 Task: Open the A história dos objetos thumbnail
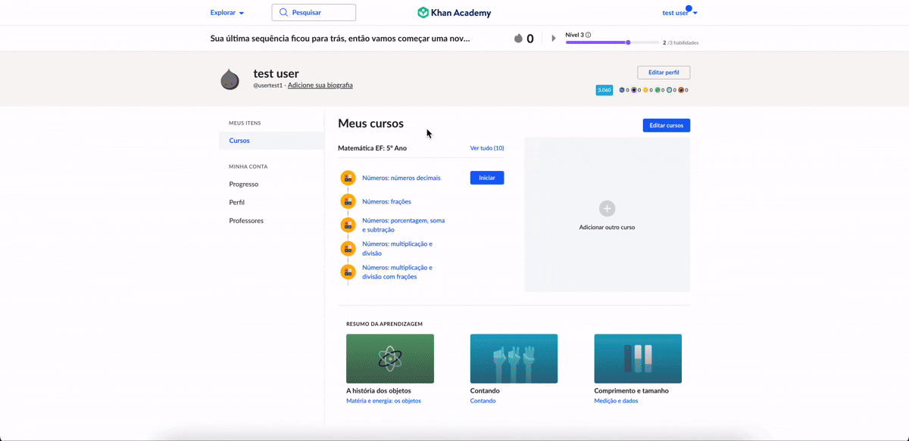[390, 359]
